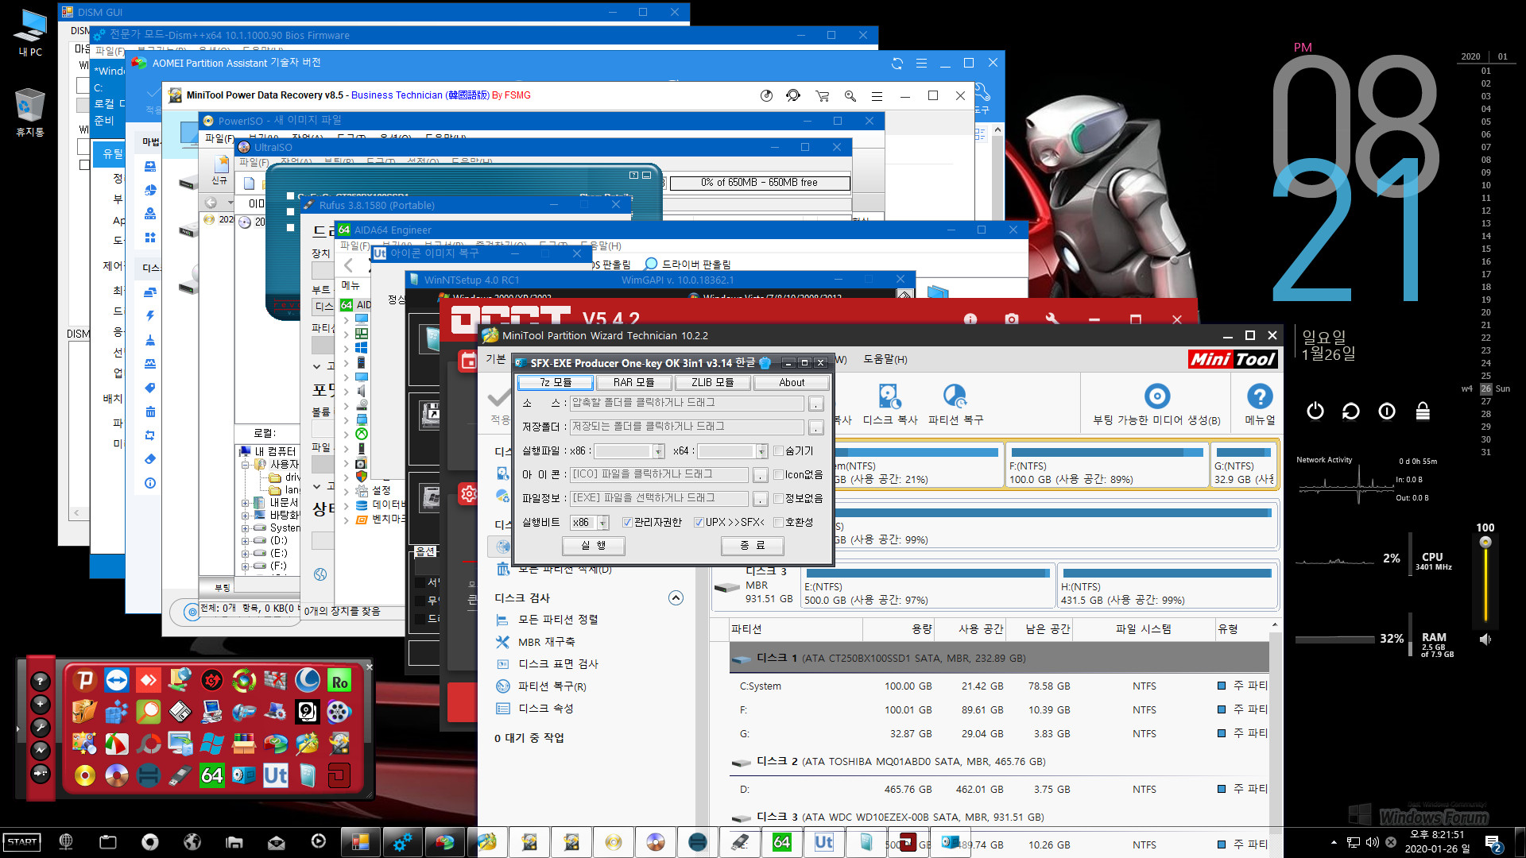
Task: Launch the WinRAR books box icon in dock
Action: [x=244, y=744]
